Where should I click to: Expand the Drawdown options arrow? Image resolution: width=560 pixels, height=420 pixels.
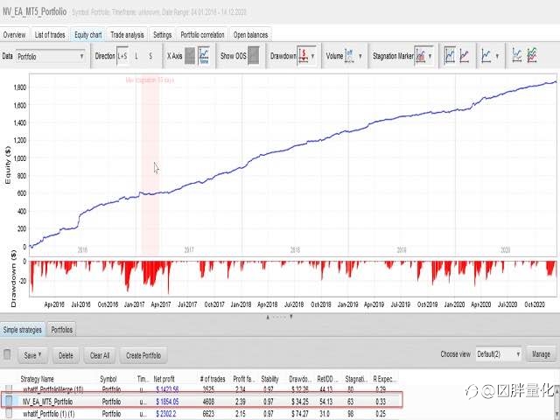pyautogui.click(x=313, y=56)
